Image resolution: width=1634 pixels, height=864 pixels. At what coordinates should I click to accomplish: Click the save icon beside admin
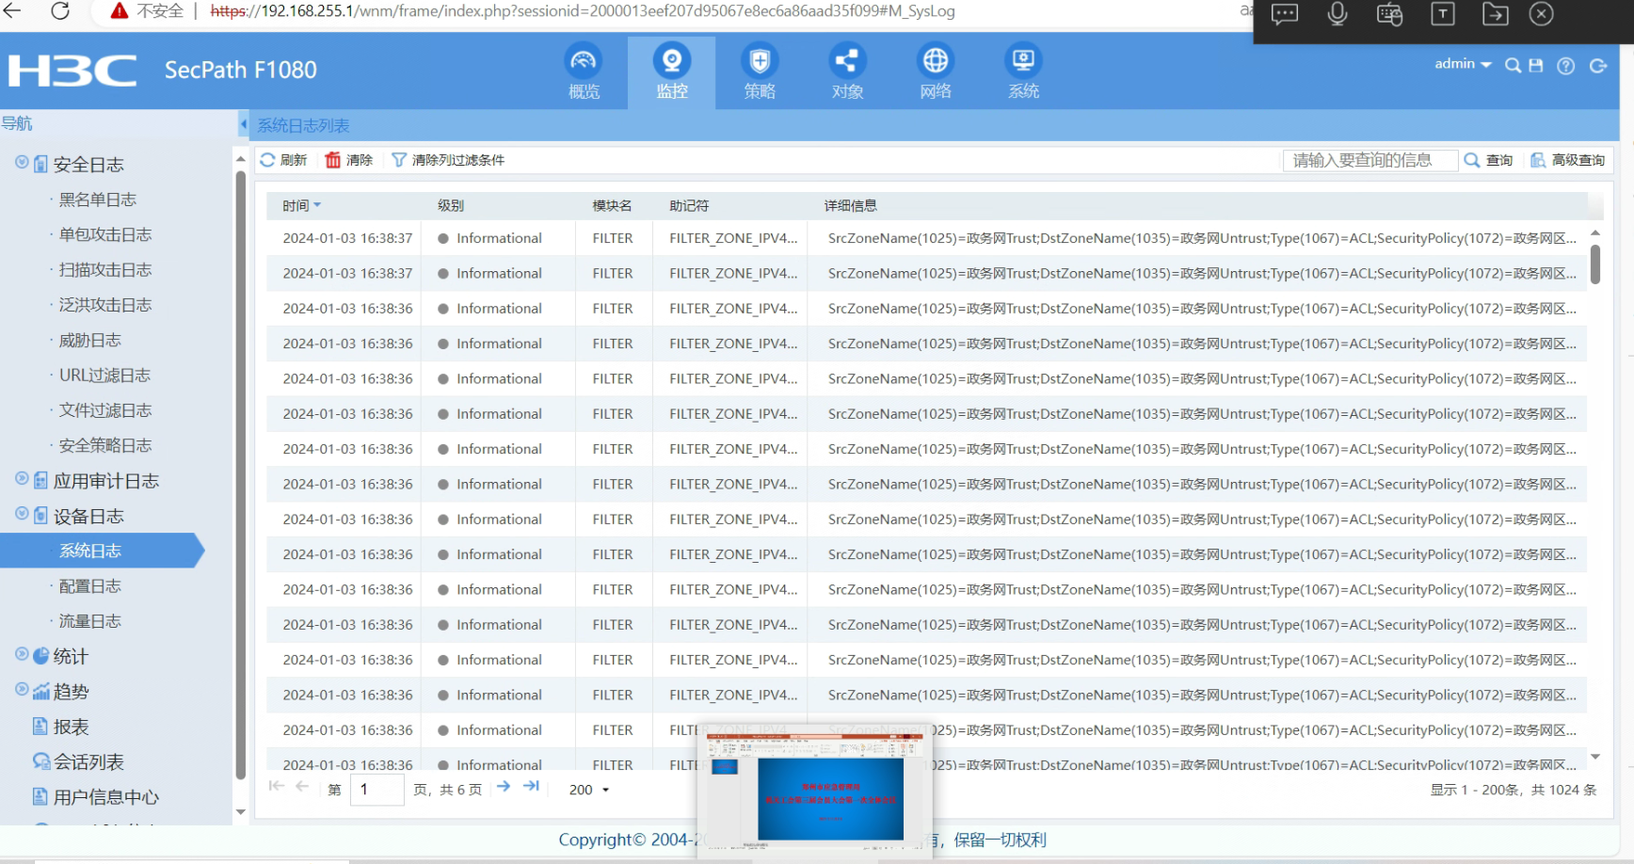[x=1536, y=66]
